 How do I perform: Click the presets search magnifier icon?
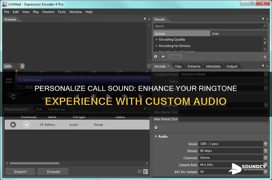coord(265,26)
